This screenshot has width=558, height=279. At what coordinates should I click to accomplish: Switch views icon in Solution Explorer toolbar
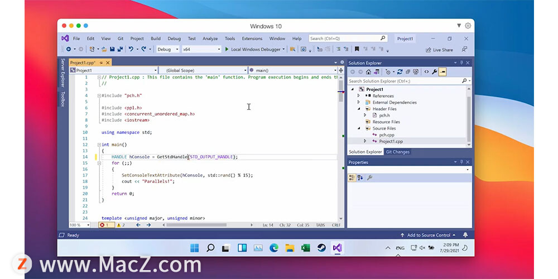377,72
